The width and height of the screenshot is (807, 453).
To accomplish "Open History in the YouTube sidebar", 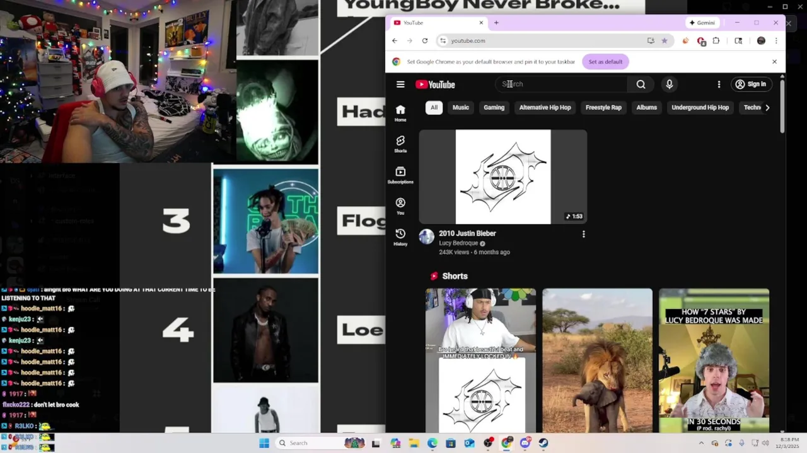I will tap(400, 237).
